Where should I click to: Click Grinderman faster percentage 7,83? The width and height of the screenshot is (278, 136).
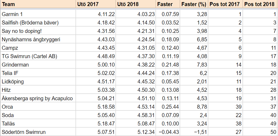201,65
